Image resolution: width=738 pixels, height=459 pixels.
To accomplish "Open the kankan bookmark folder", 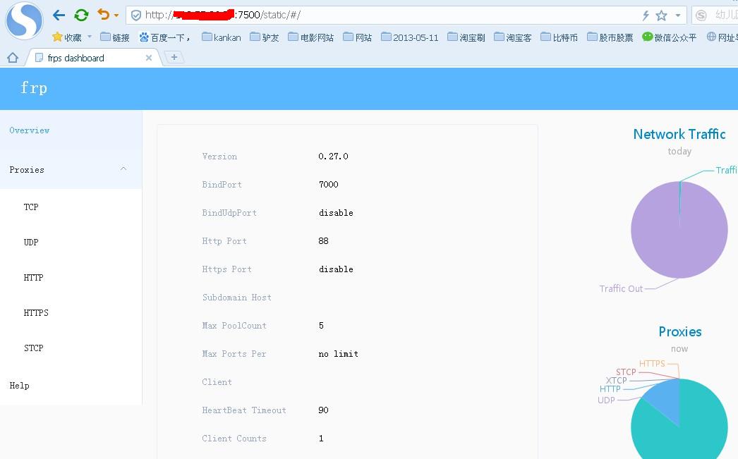I will [x=221, y=37].
